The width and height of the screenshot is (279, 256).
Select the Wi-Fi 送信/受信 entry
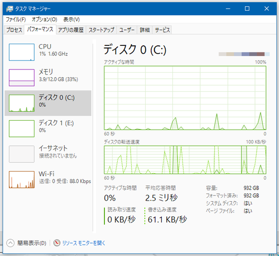[48, 179]
